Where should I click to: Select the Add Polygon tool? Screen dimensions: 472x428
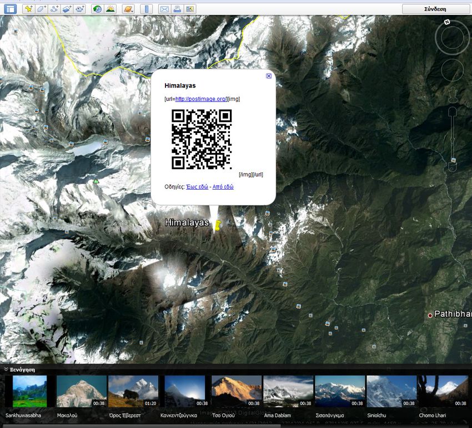click(41, 9)
